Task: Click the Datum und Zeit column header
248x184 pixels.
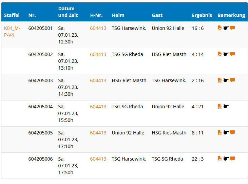Action: tap(68, 12)
